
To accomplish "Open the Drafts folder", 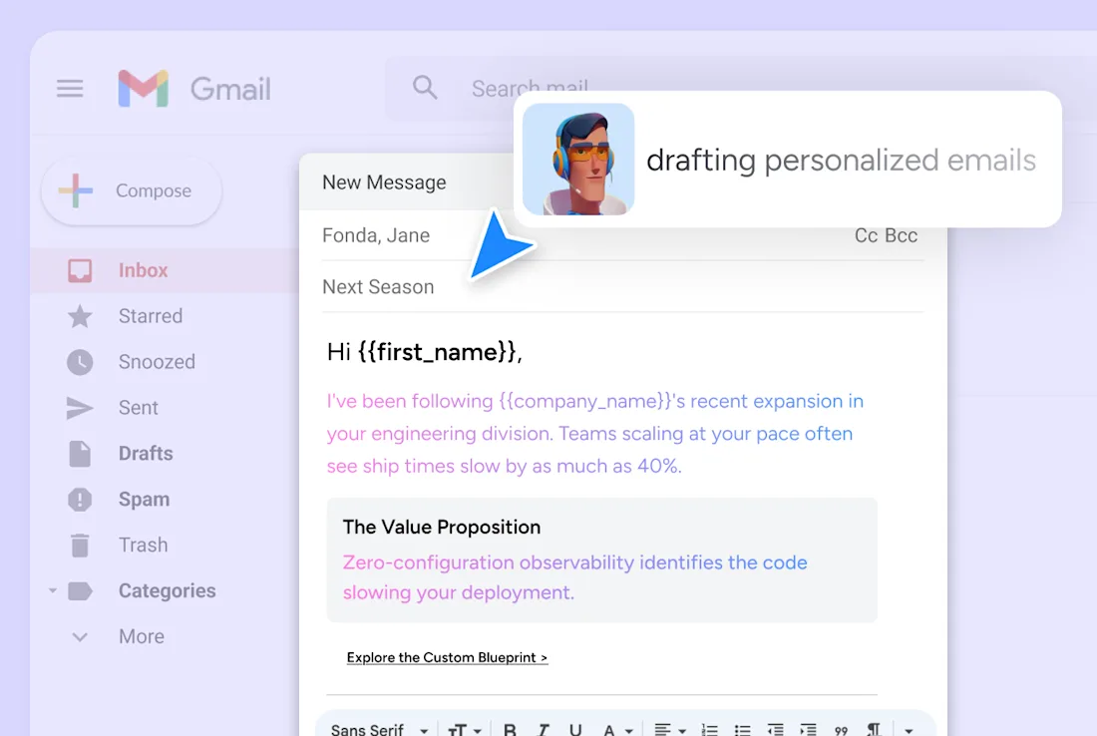I will click(146, 454).
